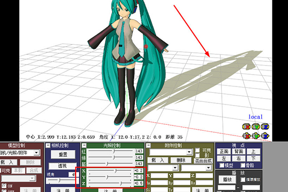Switch to 左 left view
Viewport: 288px width, 192px height.
[224, 158]
